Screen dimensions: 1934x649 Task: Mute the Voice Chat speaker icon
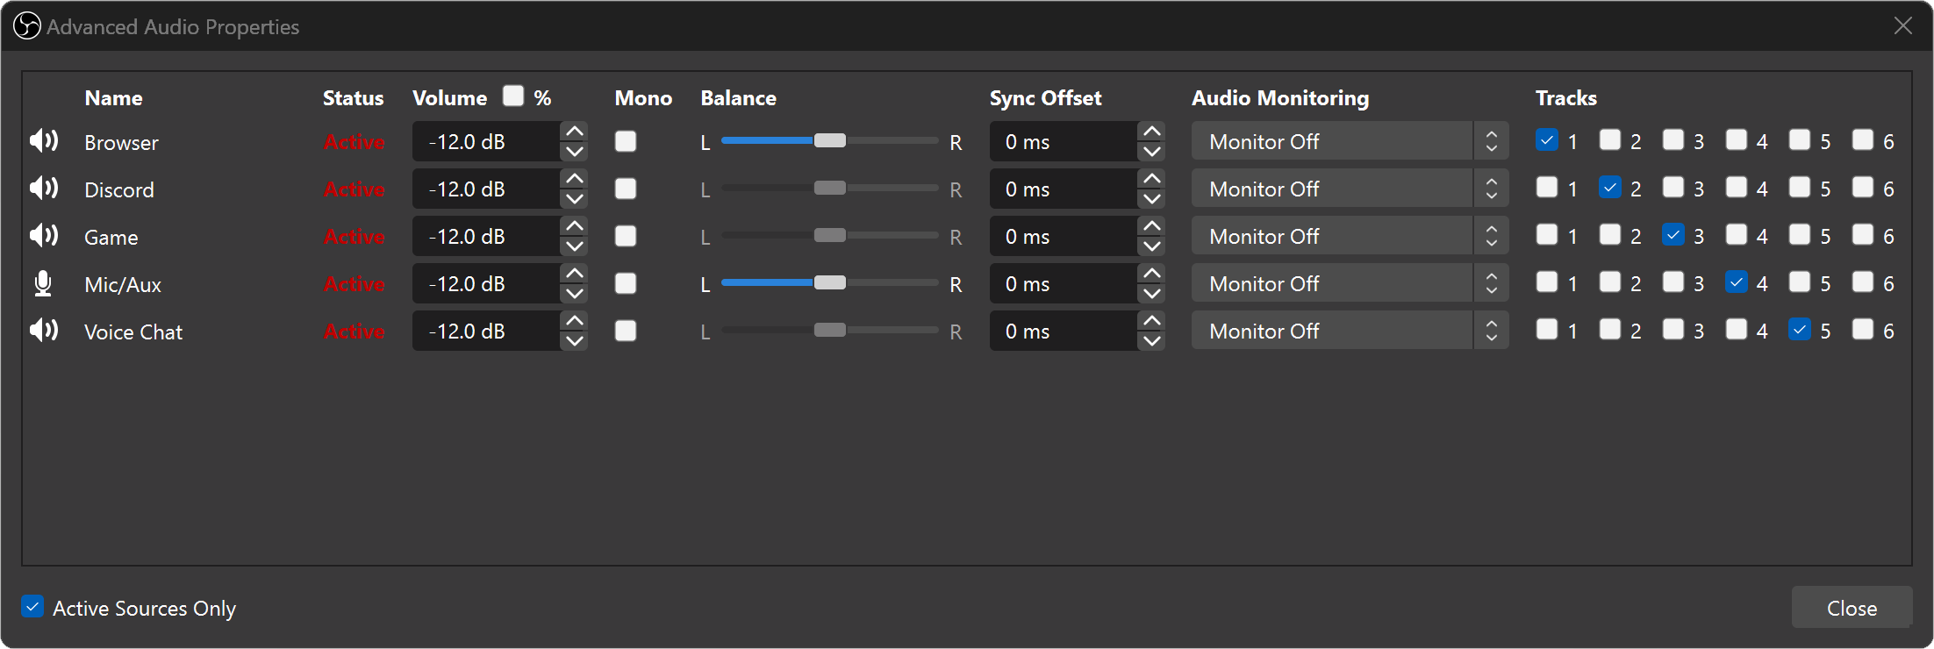click(x=44, y=331)
